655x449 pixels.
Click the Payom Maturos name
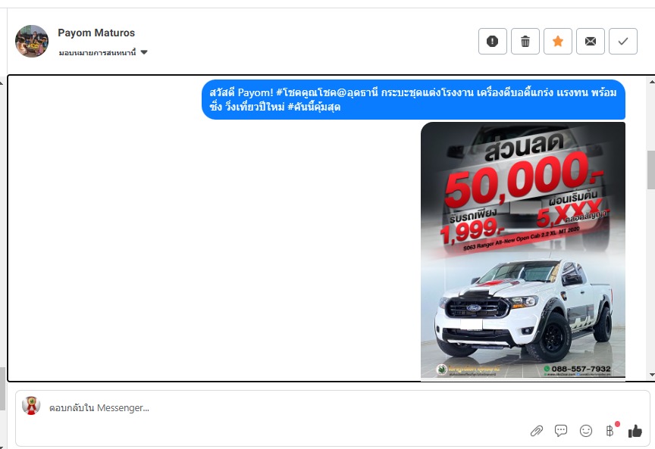tap(96, 33)
